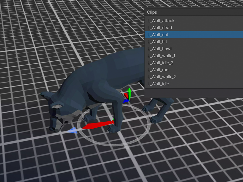Select the L_Wolf_run clip
243x182 pixels.
[x=194, y=70]
